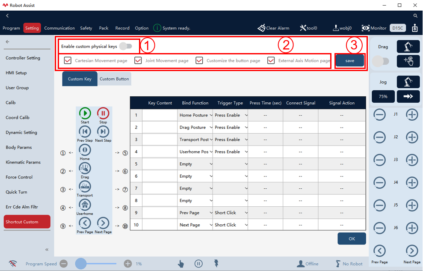Open the Communication menu

(x=59, y=28)
